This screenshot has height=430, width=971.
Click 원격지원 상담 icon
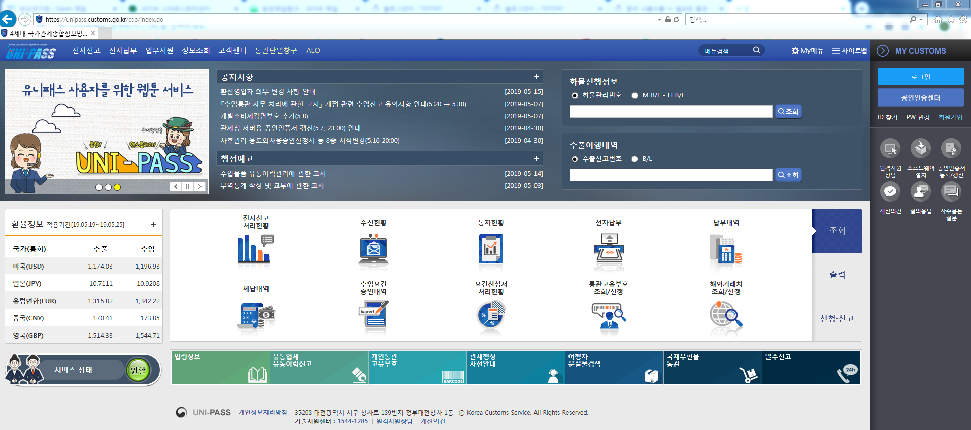point(890,149)
